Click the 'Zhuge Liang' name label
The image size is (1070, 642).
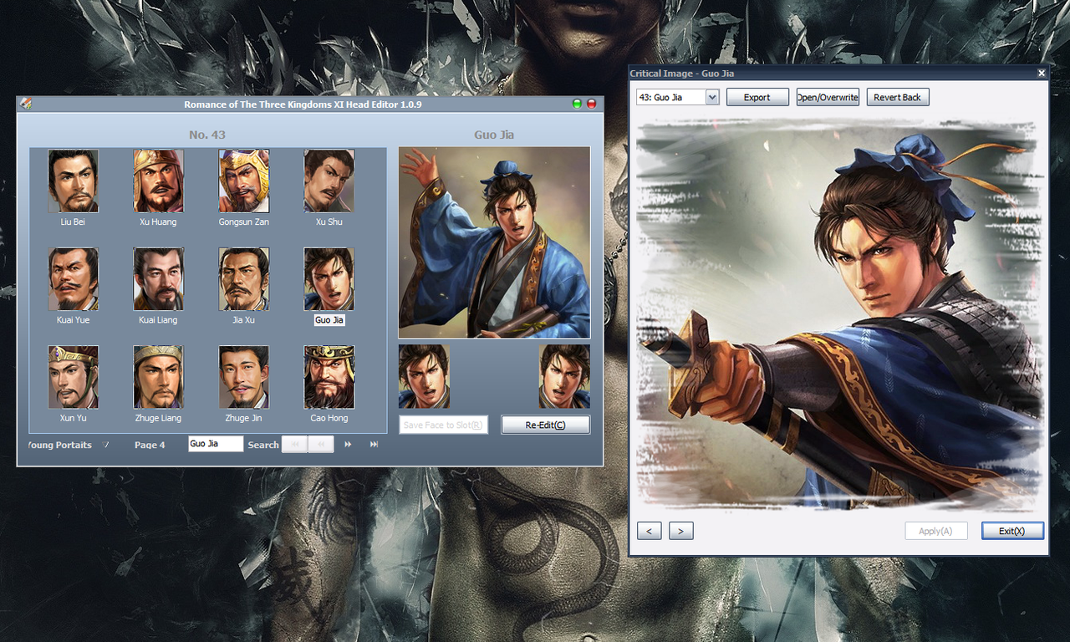tap(158, 418)
